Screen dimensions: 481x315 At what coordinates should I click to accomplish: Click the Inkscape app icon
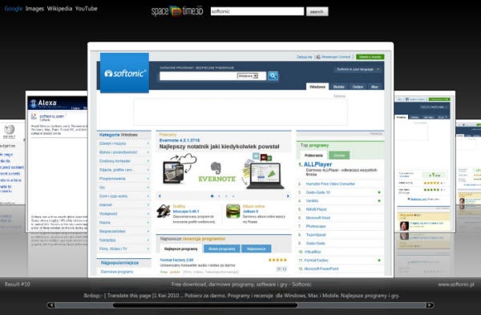(x=164, y=211)
